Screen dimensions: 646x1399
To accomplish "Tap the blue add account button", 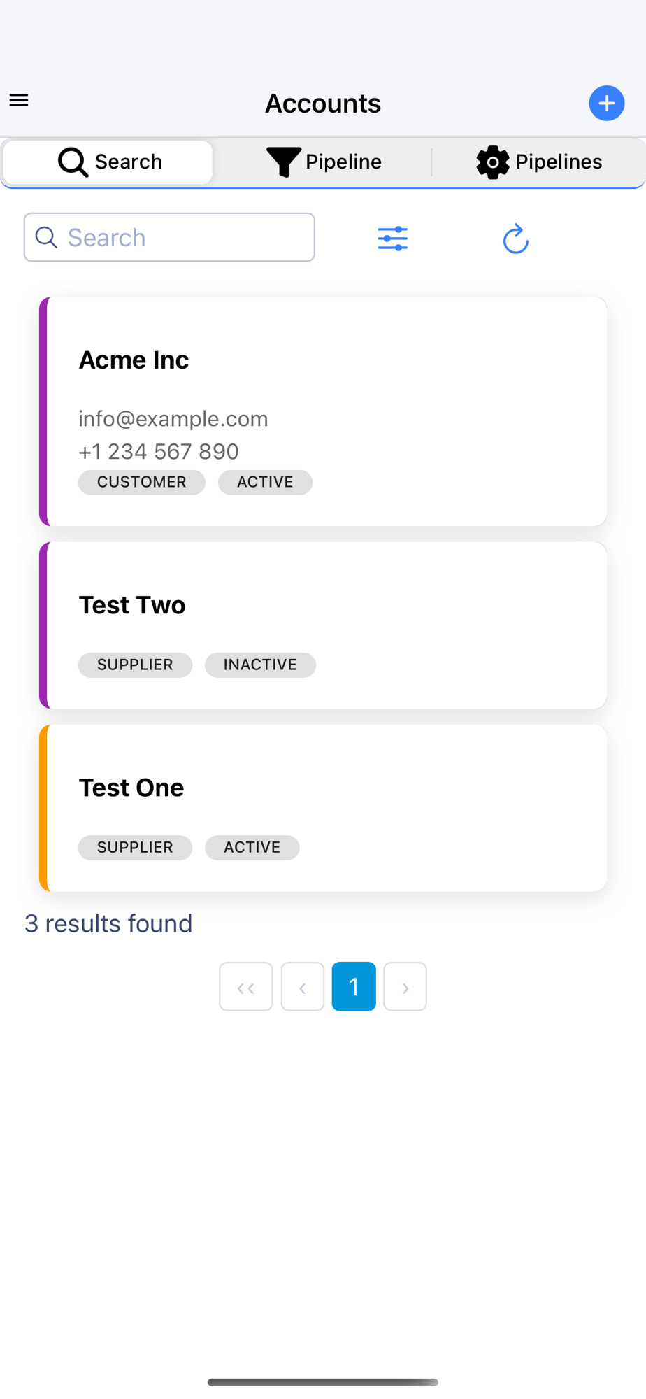I will [606, 104].
